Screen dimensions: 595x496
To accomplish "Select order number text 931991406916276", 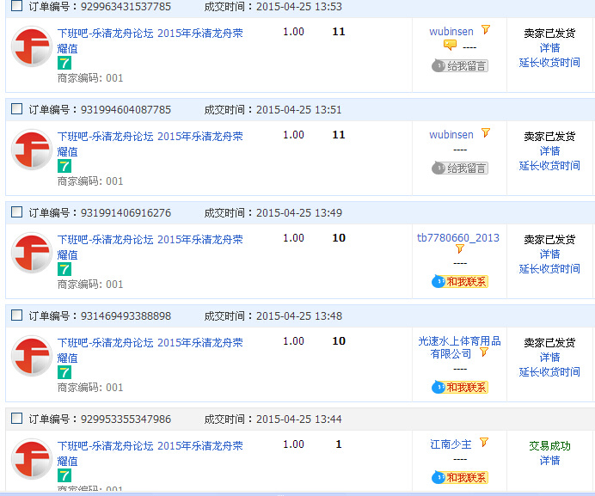I will pyautogui.click(x=126, y=213).
